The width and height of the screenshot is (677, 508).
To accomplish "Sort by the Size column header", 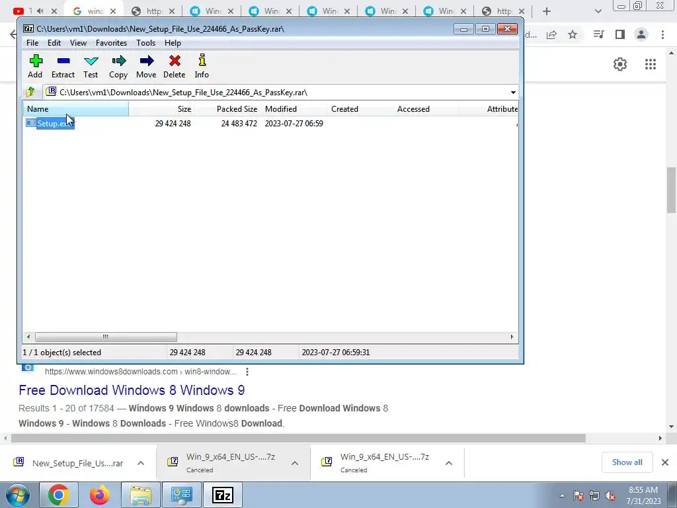I will click(161, 109).
